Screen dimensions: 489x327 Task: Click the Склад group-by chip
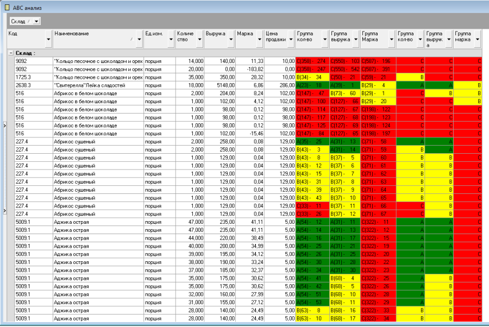click(x=20, y=21)
